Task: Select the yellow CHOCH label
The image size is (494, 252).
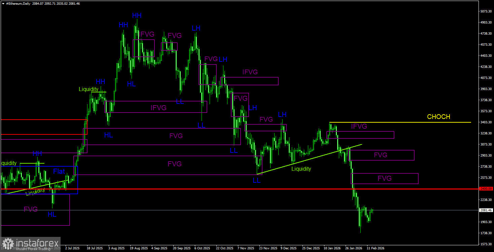Action: coord(438,117)
